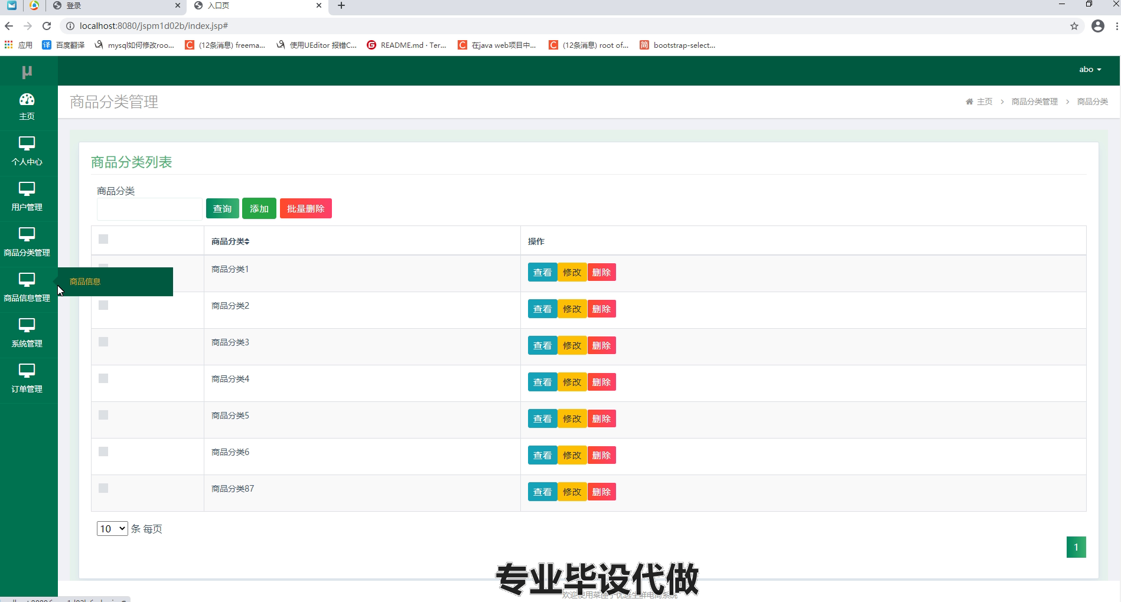Switch to the 入口页 browser tab
This screenshot has height=602, width=1121.
tap(258, 6)
